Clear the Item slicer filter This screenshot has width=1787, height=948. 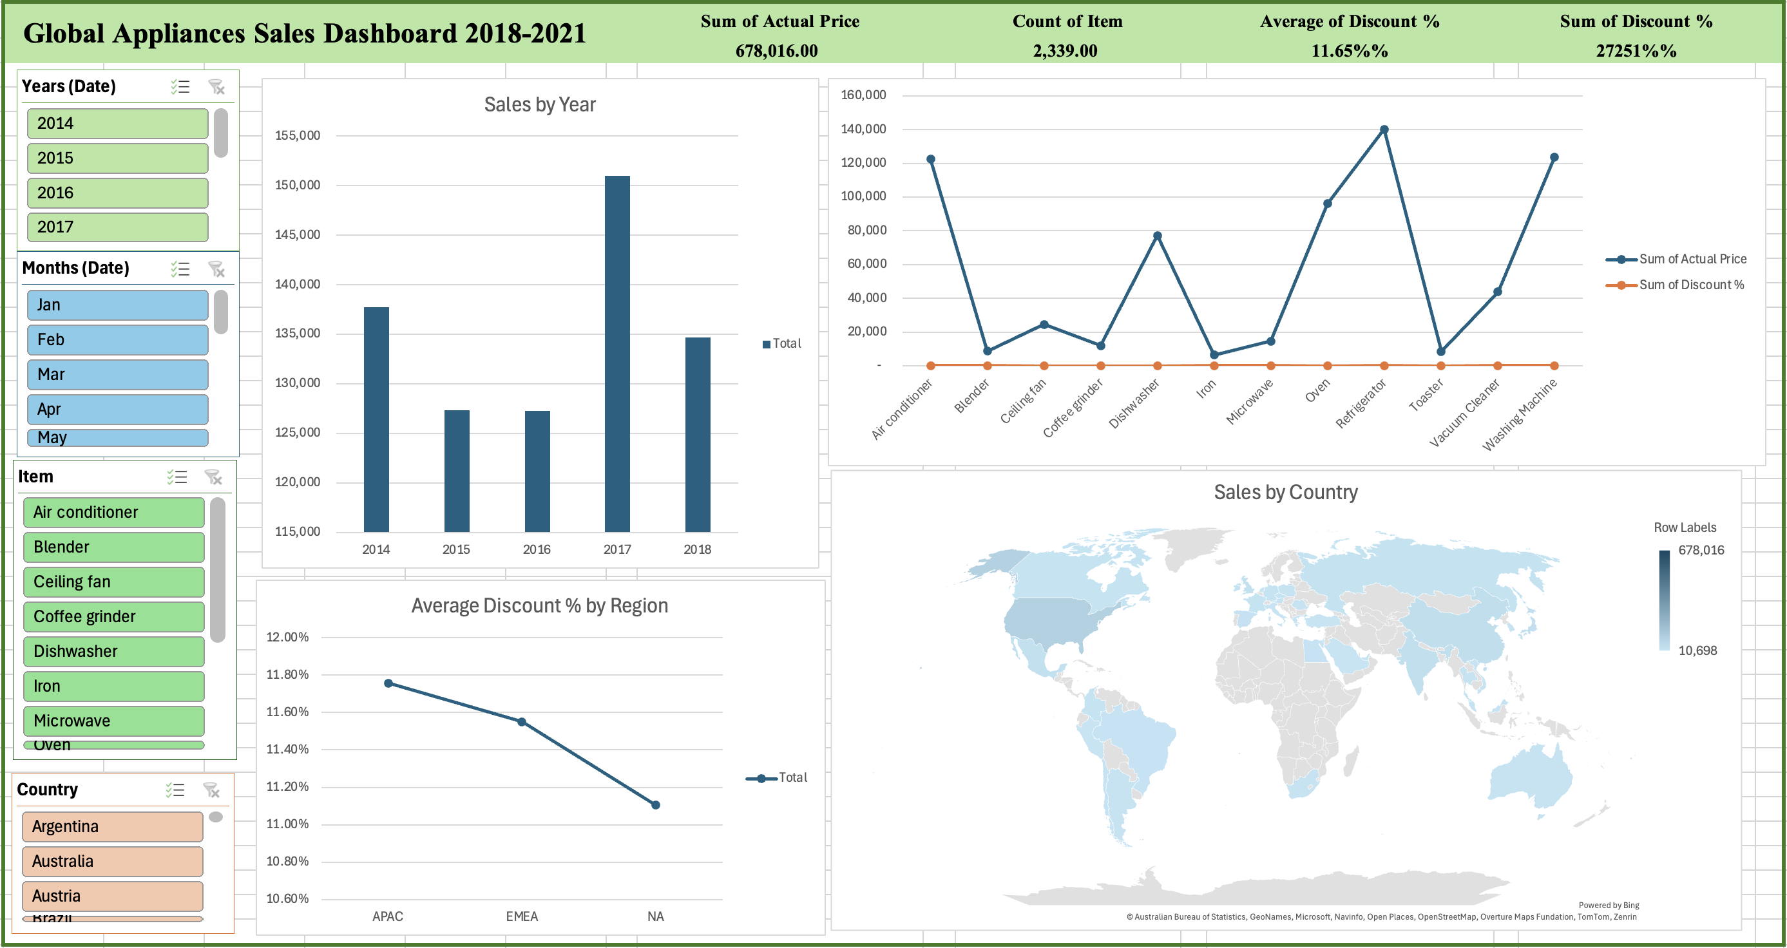tap(213, 477)
